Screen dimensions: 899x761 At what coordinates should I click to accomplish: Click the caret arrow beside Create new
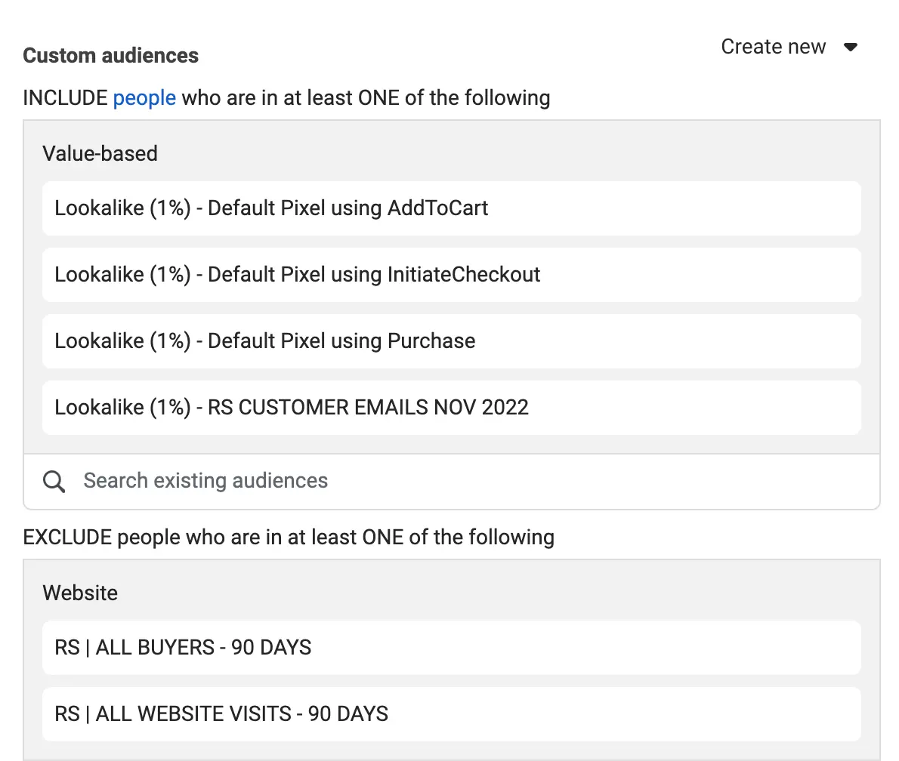pos(851,48)
